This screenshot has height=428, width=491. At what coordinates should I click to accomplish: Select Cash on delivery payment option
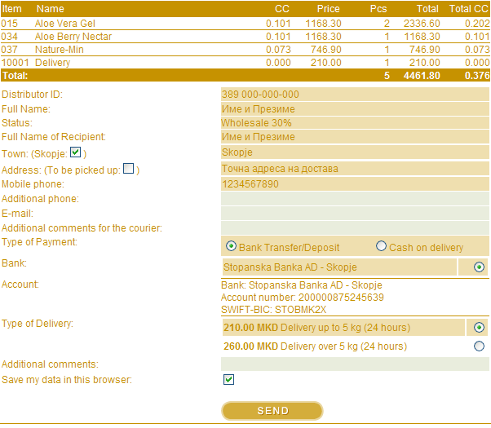pyautogui.click(x=381, y=246)
